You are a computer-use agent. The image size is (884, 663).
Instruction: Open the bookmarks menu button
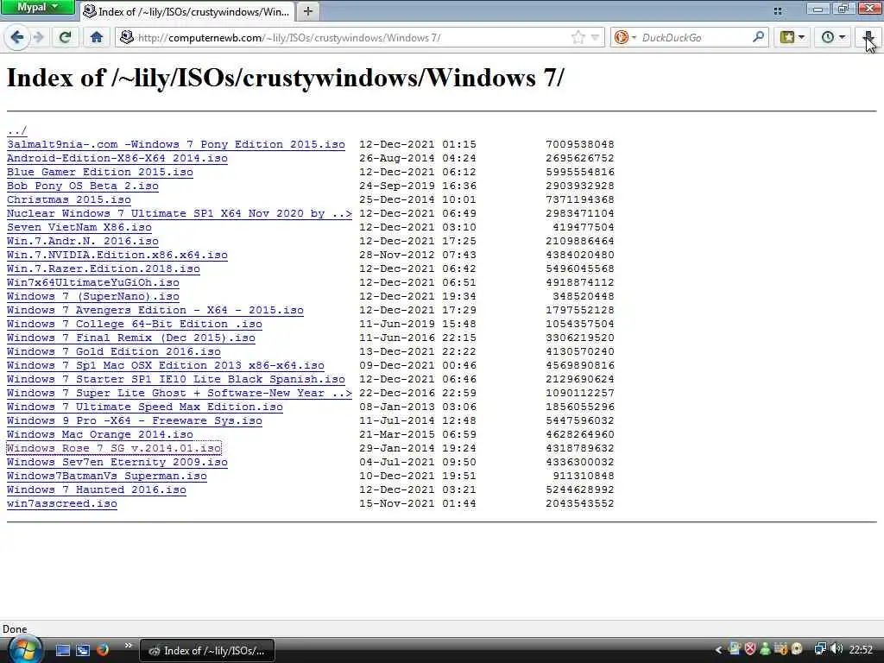coord(792,38)
